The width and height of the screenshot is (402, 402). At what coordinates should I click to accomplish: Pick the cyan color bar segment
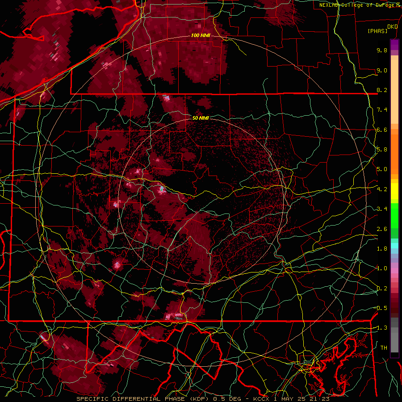tap(394, 246)
